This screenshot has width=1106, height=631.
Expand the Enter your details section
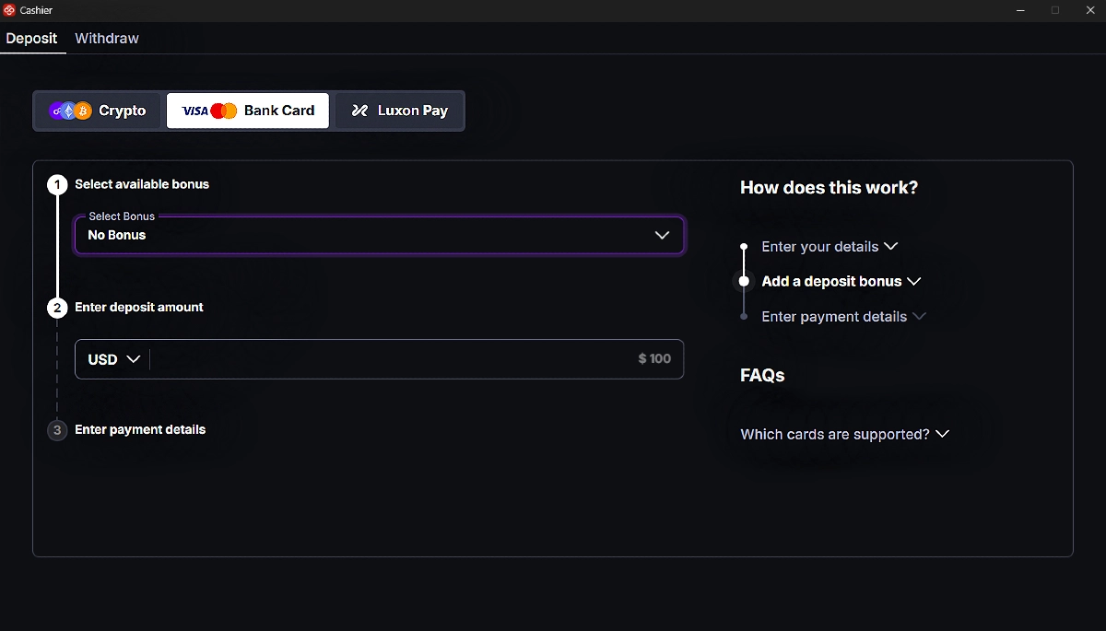[829, 247]
